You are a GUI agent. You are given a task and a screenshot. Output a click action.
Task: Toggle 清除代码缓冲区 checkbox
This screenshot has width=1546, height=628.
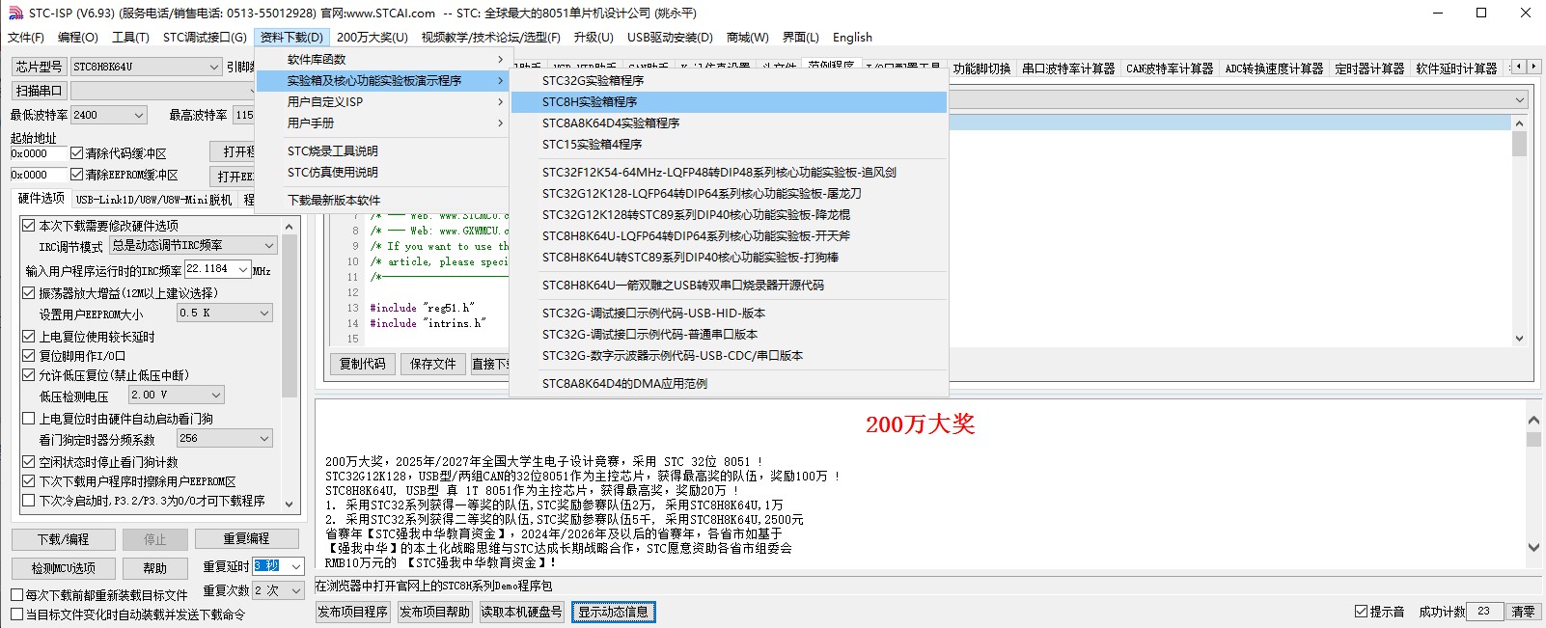pos(77,153)
